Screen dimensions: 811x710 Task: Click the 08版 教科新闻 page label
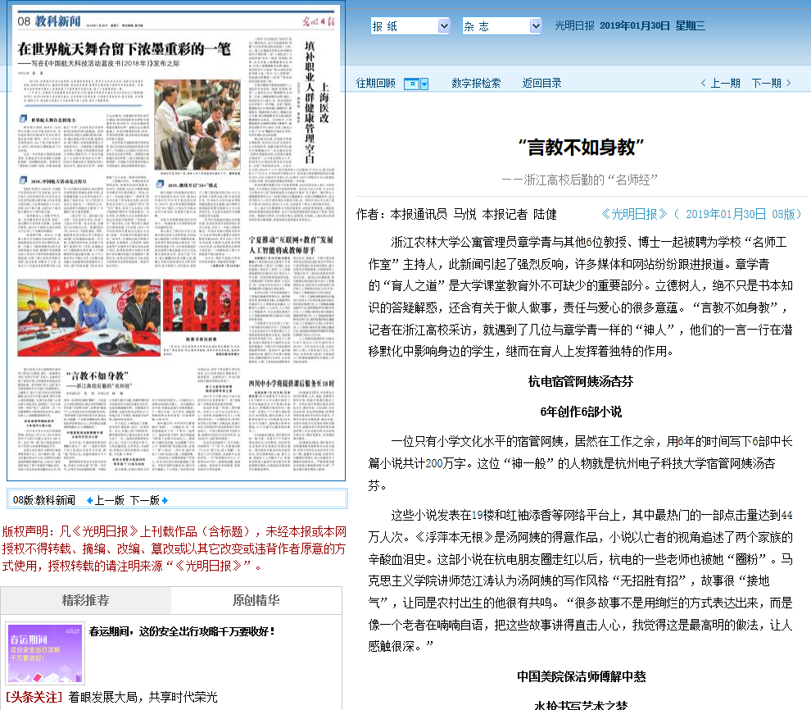coord(44,500)
